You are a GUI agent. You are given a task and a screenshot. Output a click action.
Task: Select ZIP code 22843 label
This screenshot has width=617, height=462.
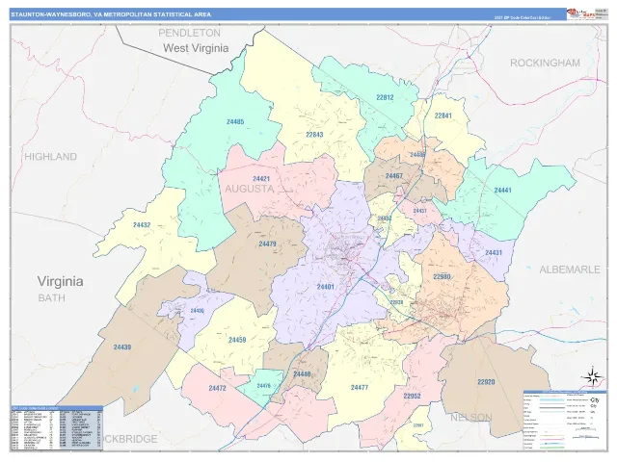tap(314, 135)
